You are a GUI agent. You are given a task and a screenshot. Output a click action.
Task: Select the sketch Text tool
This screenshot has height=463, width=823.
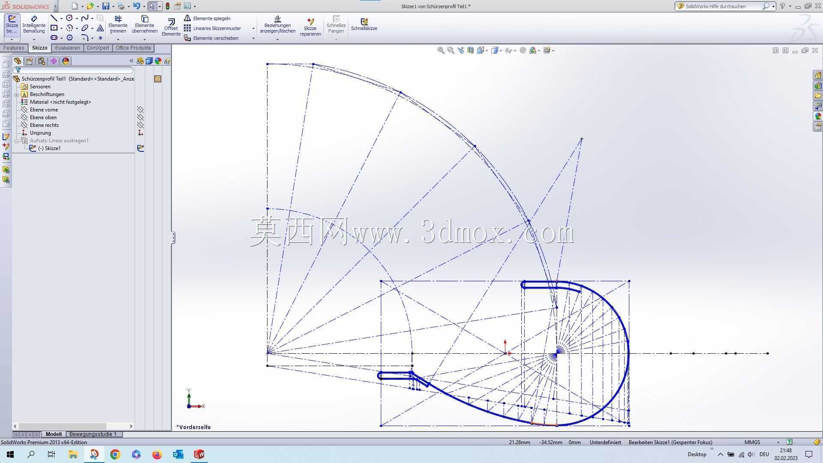click(x=100, y=28)
